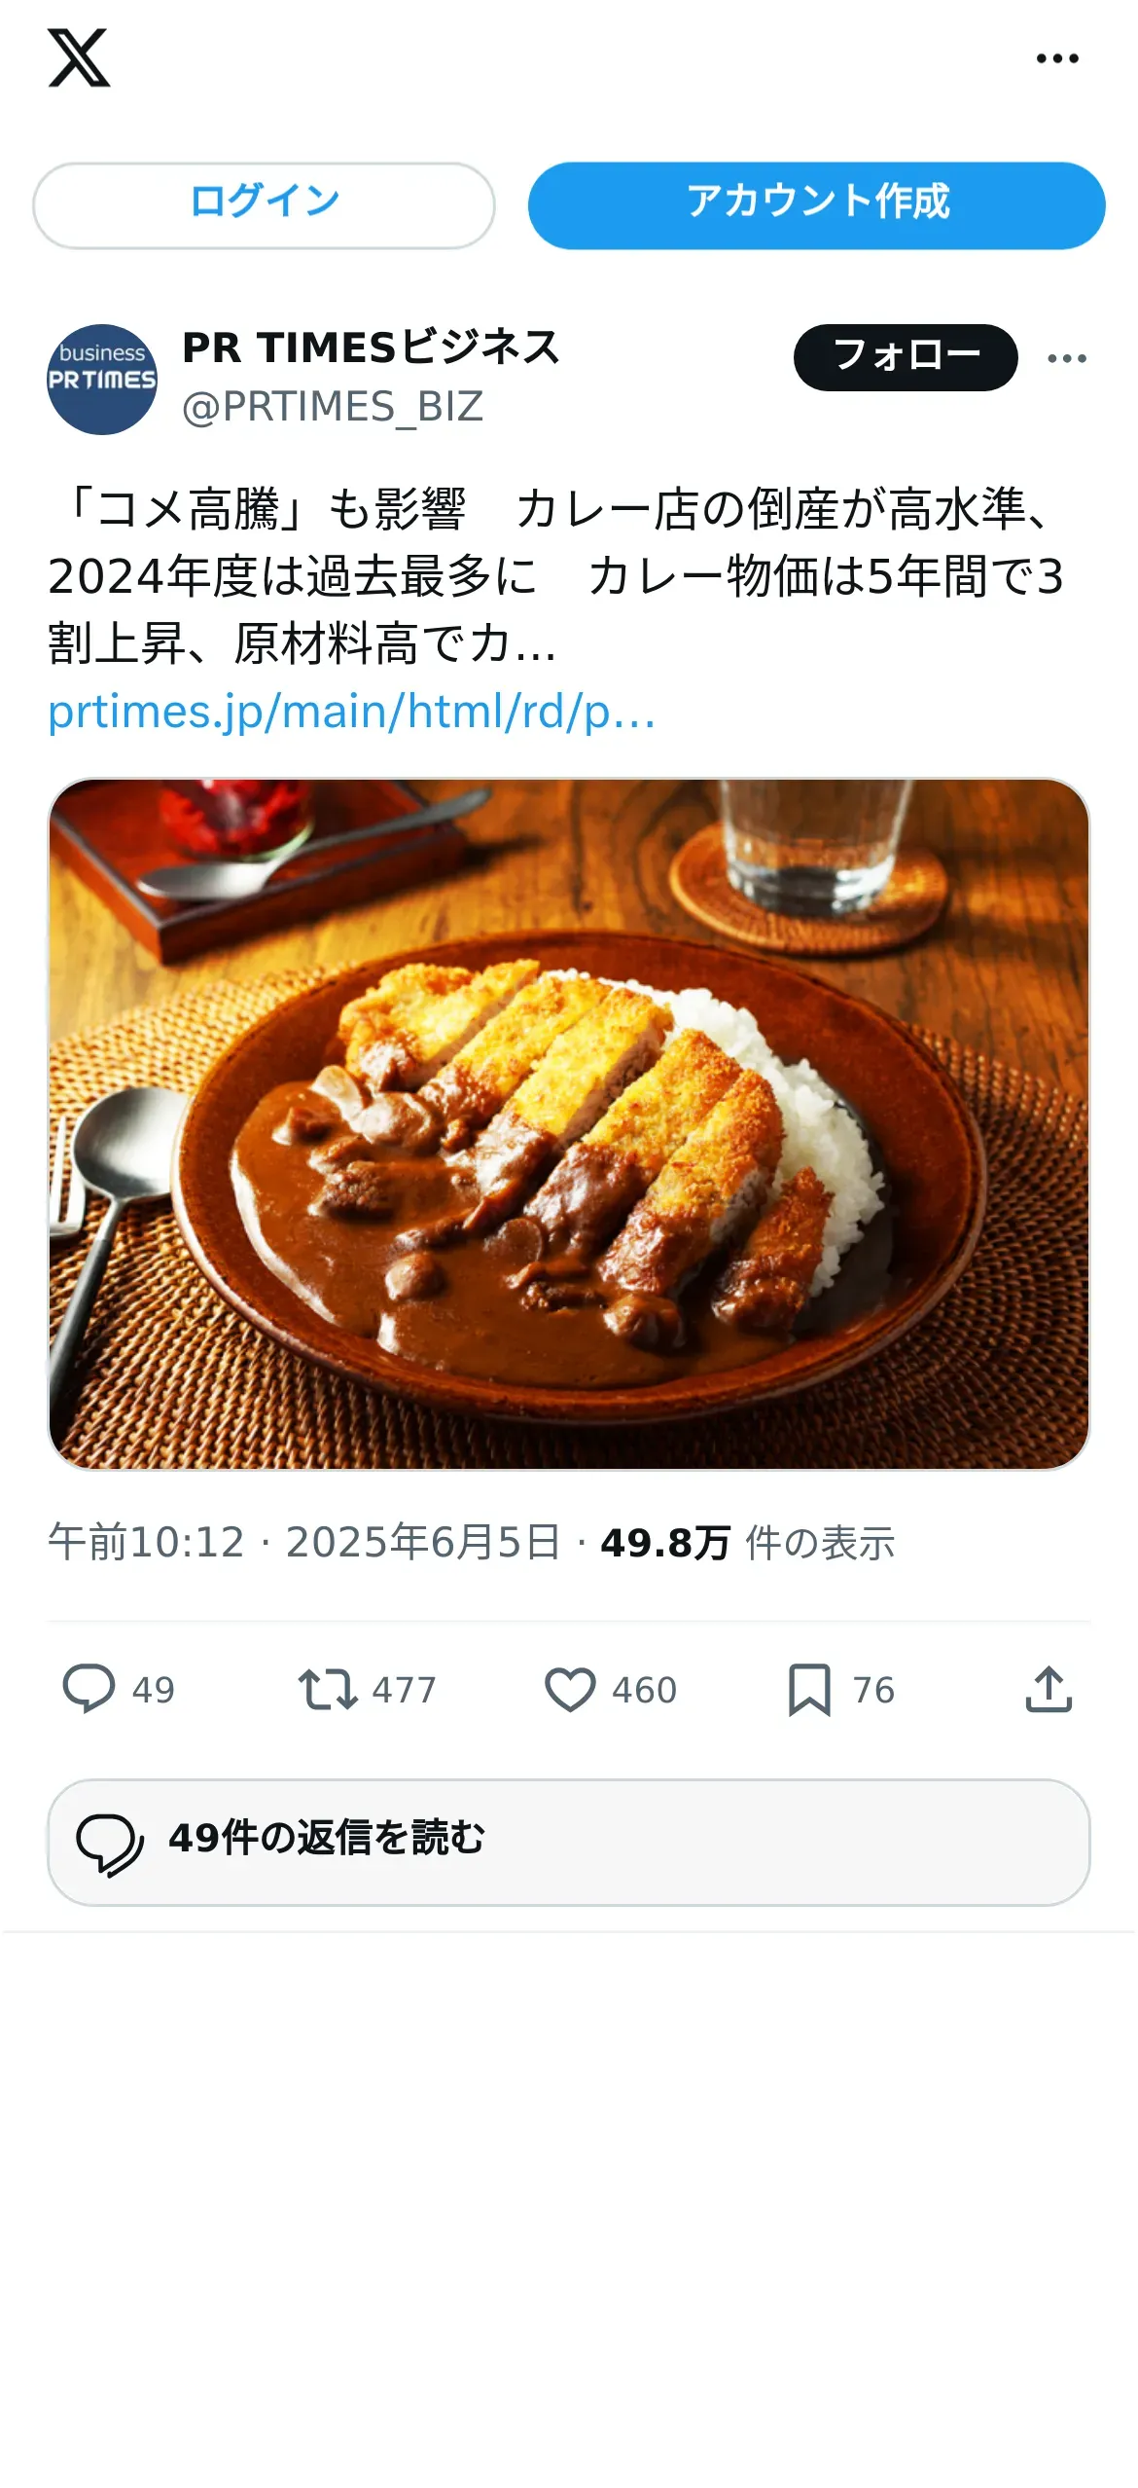
Task: Click the X logo icon
Action: point(79,58)
